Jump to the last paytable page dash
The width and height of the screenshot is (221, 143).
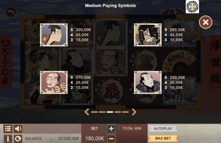tap(125, 112)
